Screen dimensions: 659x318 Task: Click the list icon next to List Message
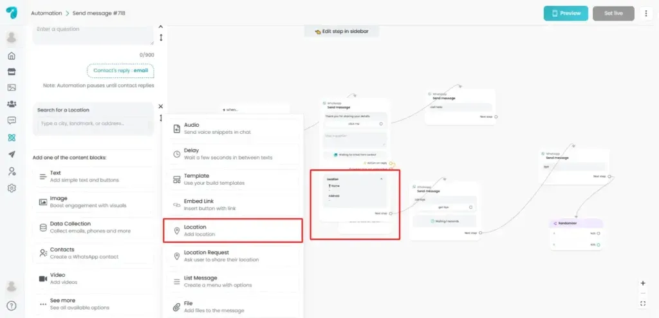tap(177, 281)
